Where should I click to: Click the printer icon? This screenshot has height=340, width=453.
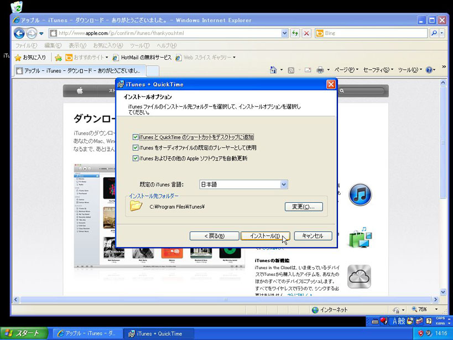click(320, 70)
